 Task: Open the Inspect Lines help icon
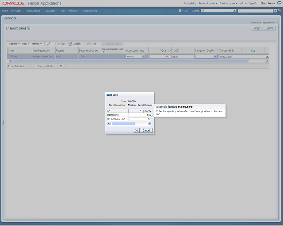(28, 28)
